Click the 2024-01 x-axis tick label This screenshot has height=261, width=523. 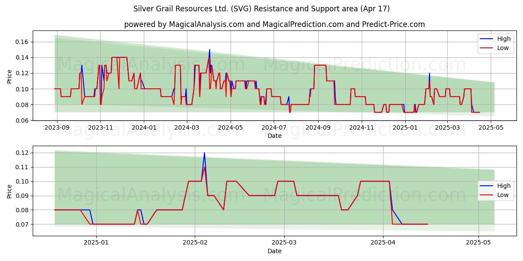click(144, 127)
